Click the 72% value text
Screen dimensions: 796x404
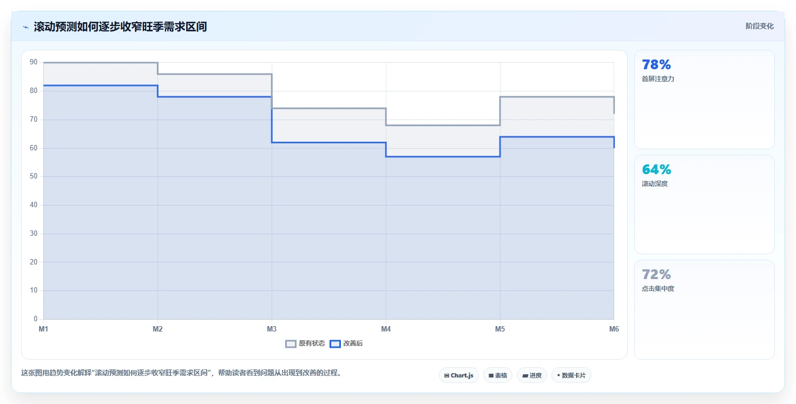pos(656,275)
